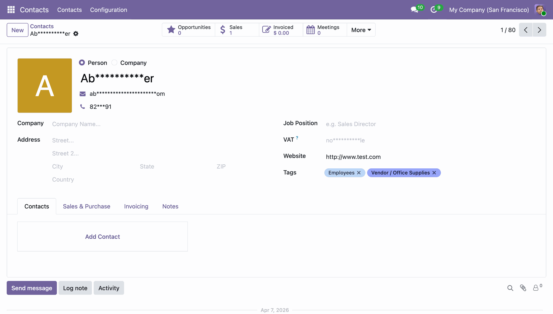Attach files with the paperclip icon
553x314 pixels.
click(523, 288)
